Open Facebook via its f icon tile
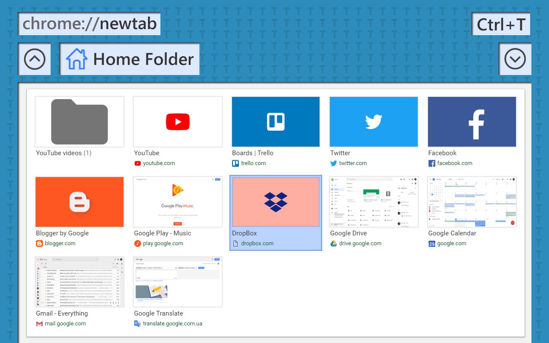 click(x=471, y=121)
